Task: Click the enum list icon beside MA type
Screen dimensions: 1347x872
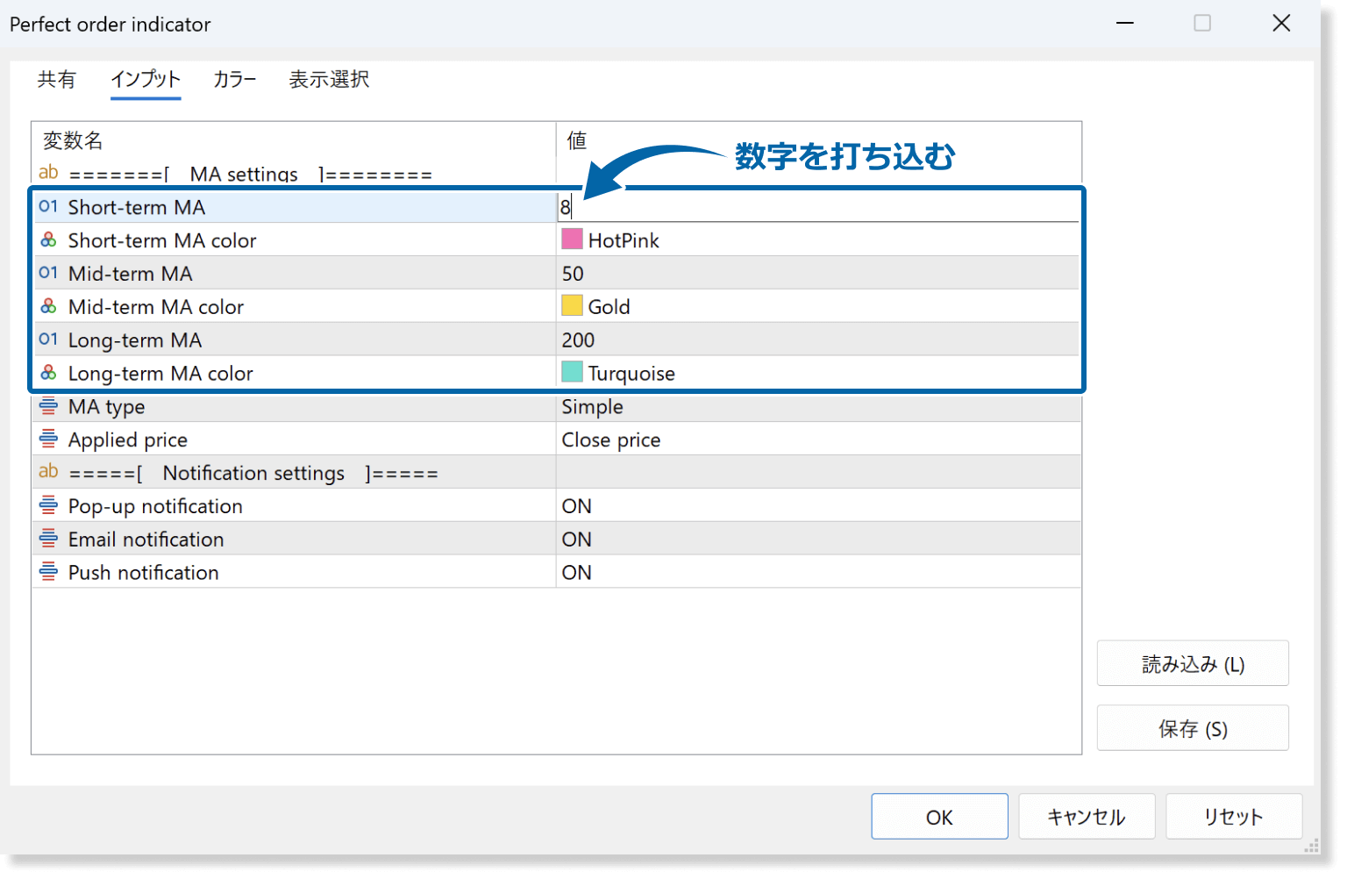Action: pos(48,406)
